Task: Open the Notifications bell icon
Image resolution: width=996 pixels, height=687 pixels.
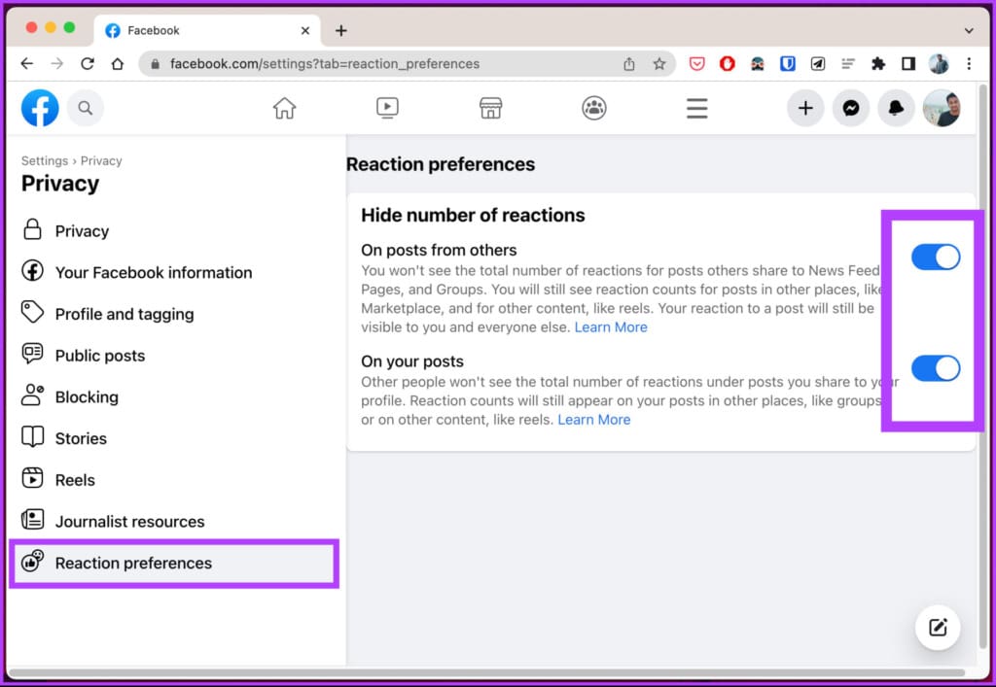Action: tap(896, 109)
